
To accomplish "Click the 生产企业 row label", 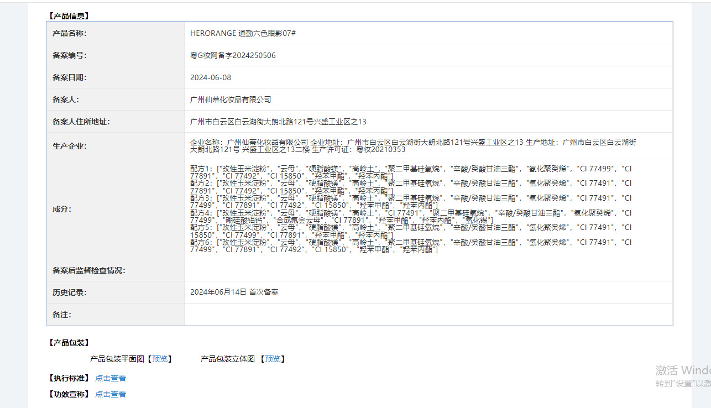I will point(70,146).
